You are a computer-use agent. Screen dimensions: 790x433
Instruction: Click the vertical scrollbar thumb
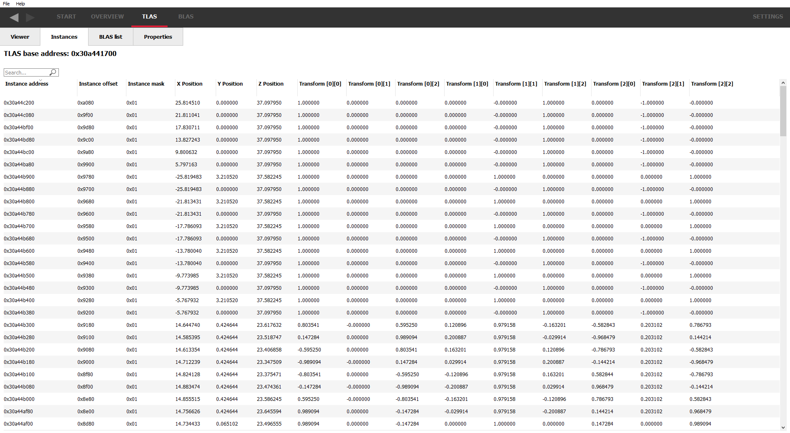pyautogui.click(x=783, y=111)
